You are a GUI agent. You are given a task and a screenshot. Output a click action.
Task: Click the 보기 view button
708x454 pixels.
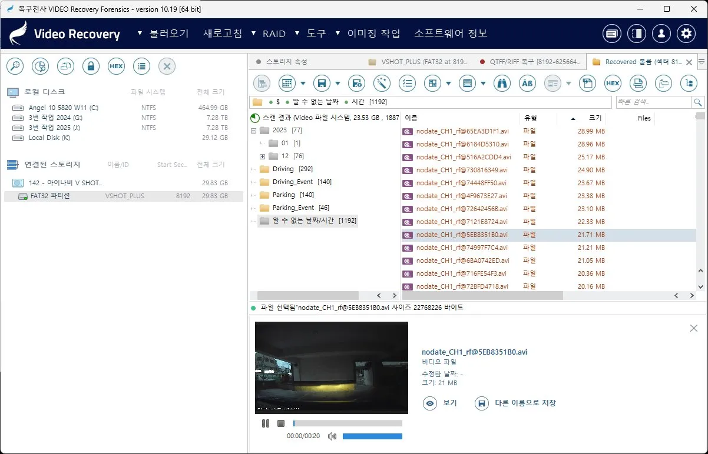[440, 403]
